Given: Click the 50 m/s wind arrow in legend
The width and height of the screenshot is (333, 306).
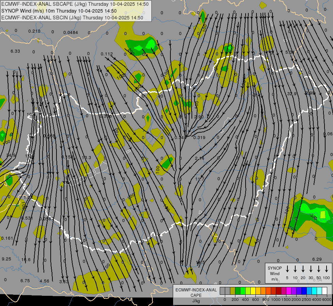Looking at the screenshot, I should point(319,269).
